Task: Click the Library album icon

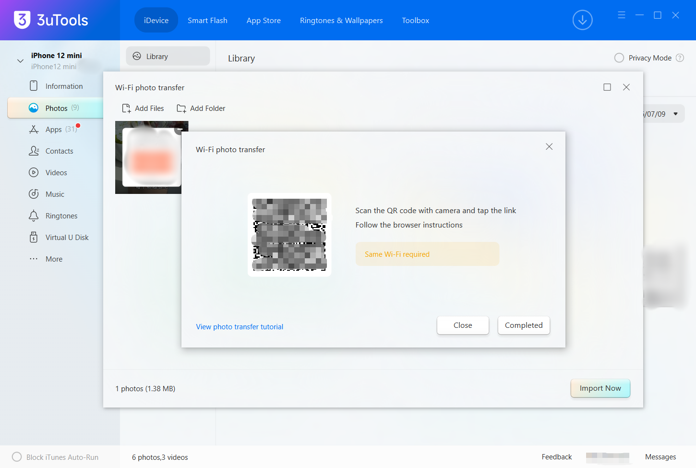Action: [137, 56]
